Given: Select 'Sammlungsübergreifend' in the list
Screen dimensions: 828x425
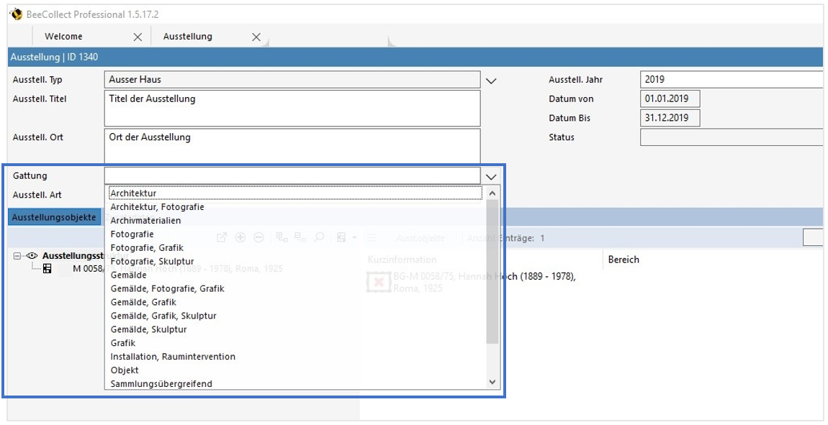Looking at the screenshot, I should tap(161, 384).
